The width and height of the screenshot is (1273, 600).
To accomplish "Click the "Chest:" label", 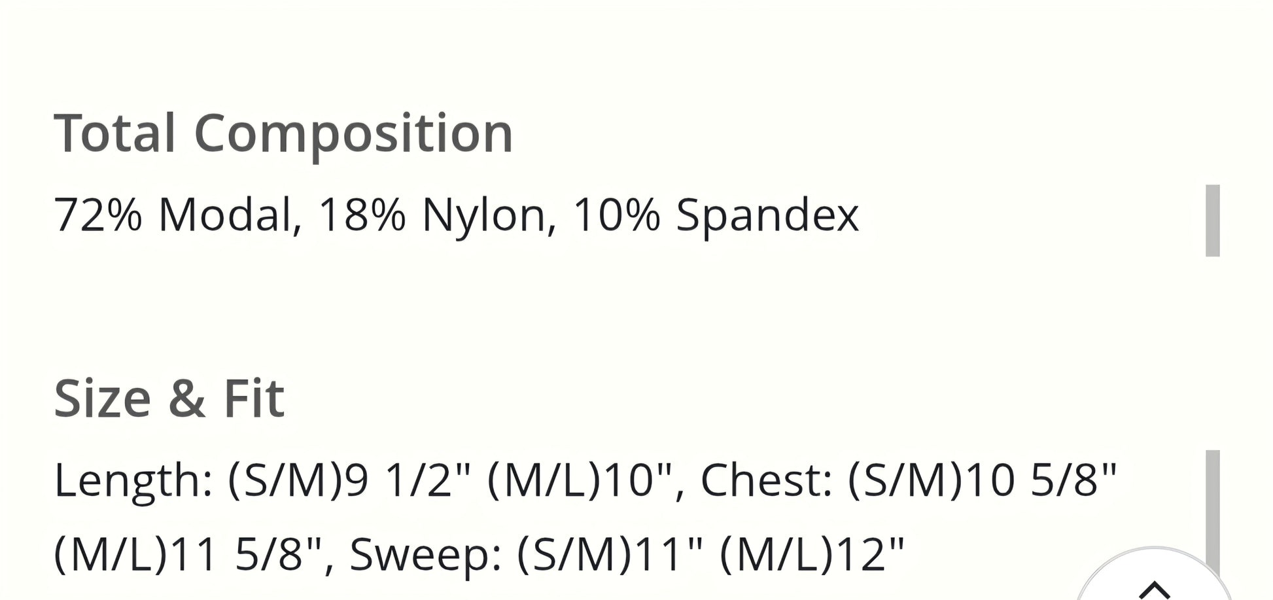I will [x=766, y=480].
